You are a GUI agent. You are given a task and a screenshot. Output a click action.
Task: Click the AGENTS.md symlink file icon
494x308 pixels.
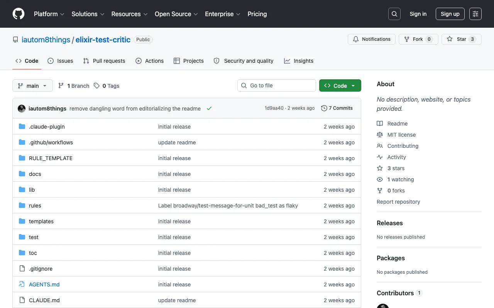point(22,285)
